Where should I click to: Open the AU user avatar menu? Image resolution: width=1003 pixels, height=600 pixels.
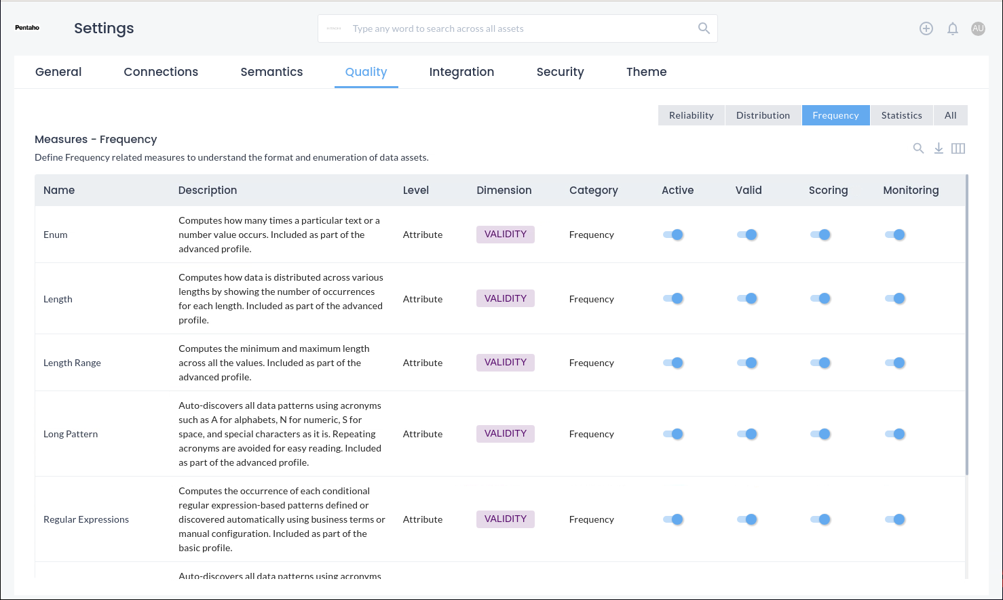point(978,28)
